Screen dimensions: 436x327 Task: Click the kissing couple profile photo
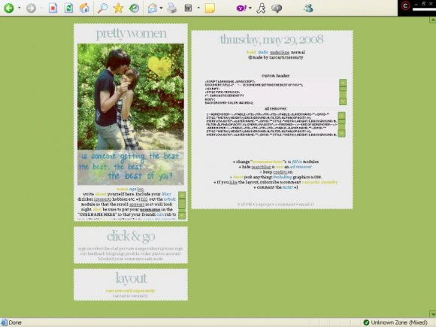pos(131,96)
